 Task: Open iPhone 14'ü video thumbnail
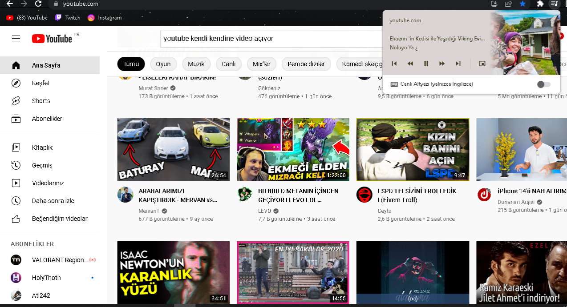click(x=522, y=150)
